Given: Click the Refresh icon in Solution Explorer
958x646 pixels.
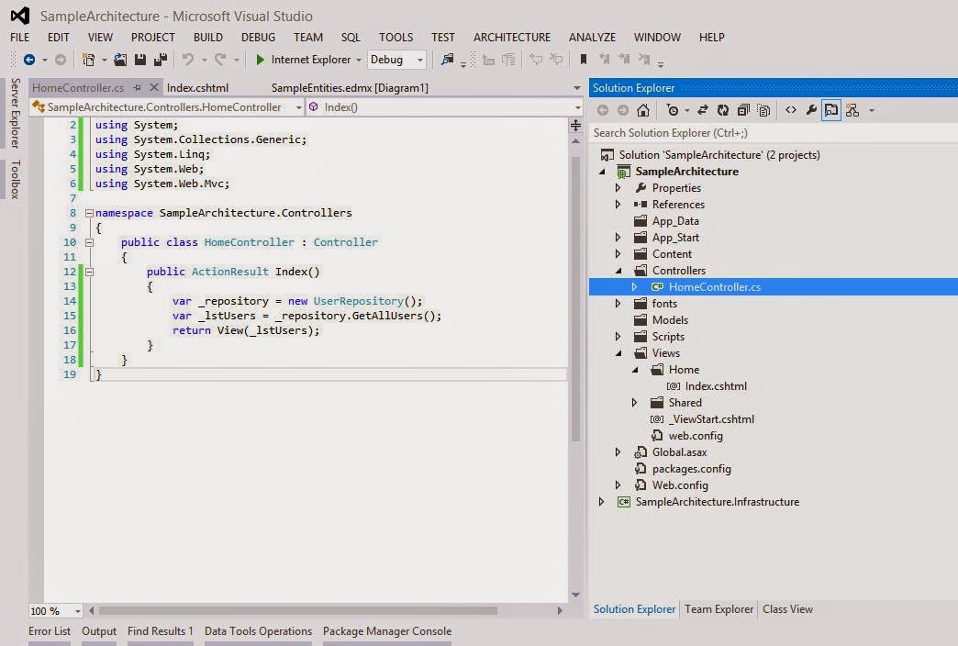Looking at the screenshot, I should (x=723, y=110).
